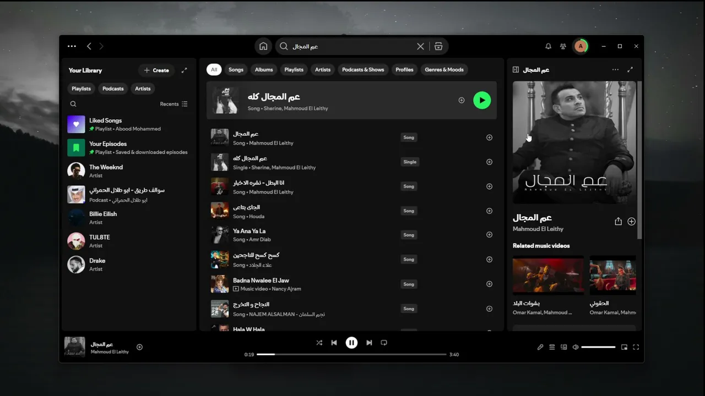
Task: Show lyrics with the microphone icon
Action: point(540,347)
